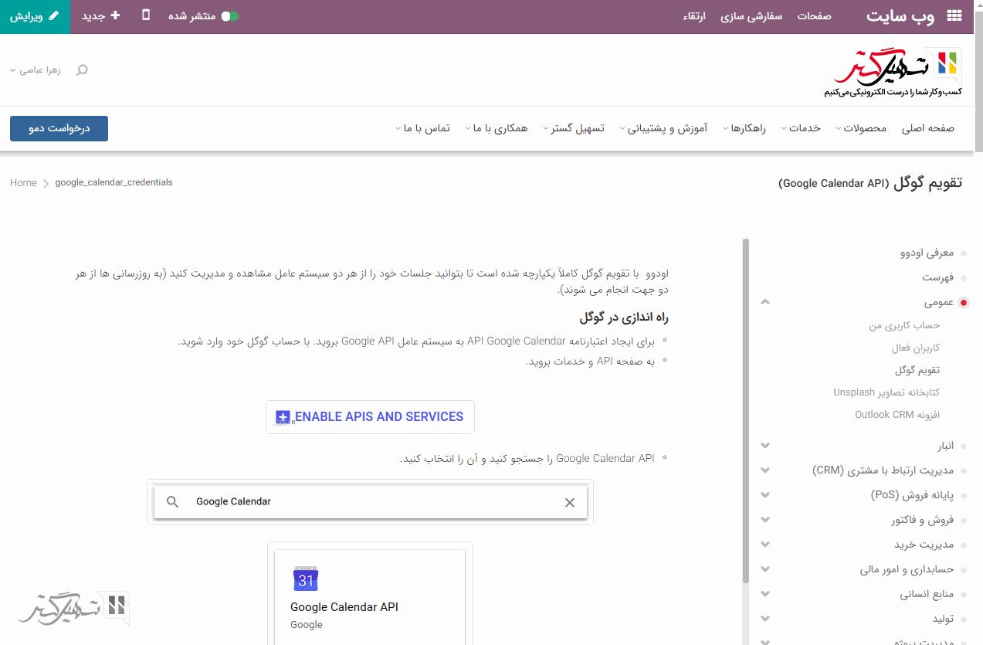Click the وب سایت app title
The height and width of the screenshot is (645, 983).
900,15
